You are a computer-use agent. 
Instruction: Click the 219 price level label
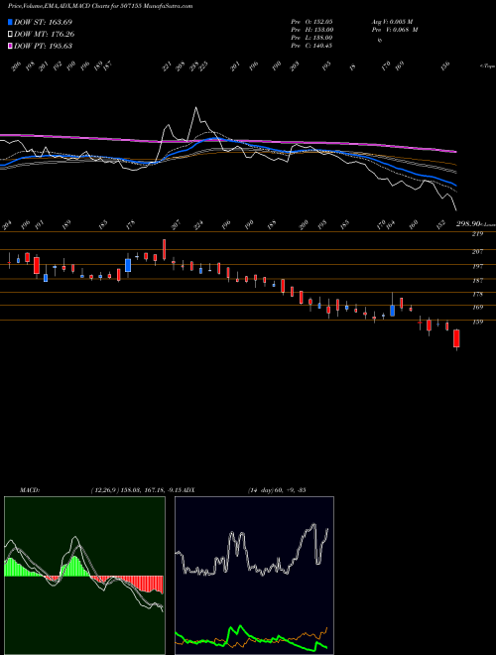click(x=477, y=234)
